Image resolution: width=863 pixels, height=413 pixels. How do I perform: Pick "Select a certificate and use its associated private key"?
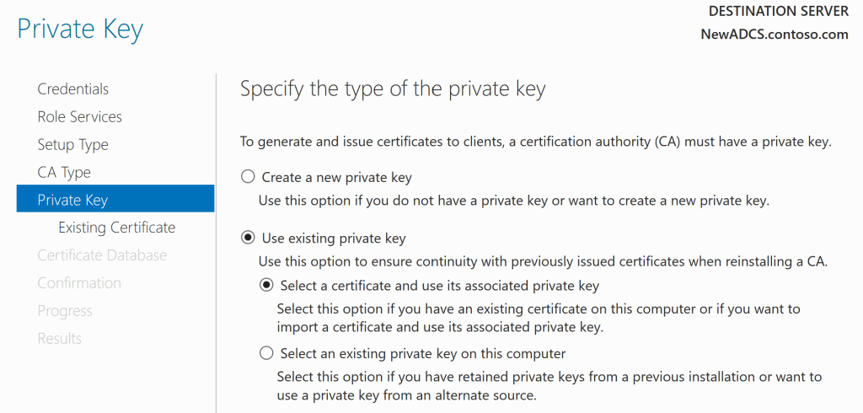(266, 286)
